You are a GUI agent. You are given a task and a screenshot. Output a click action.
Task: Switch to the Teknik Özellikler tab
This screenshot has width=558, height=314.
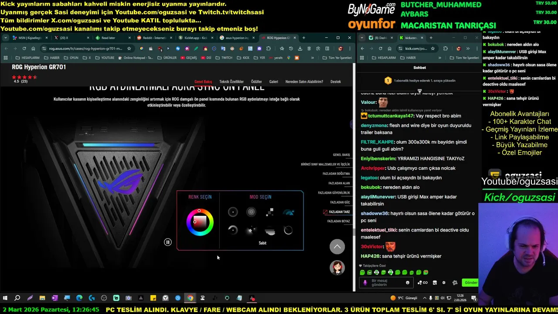pyautogui.click(x=231, y=82)
